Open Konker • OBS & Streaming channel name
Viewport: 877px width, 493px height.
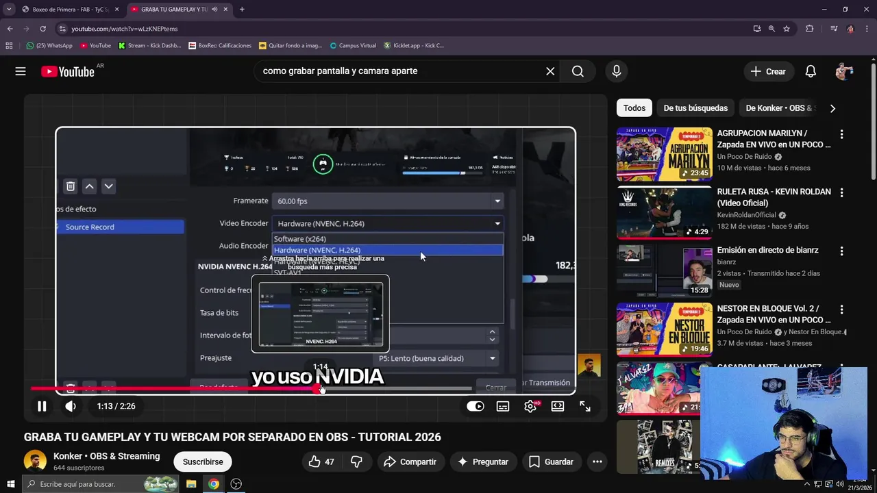107,456
